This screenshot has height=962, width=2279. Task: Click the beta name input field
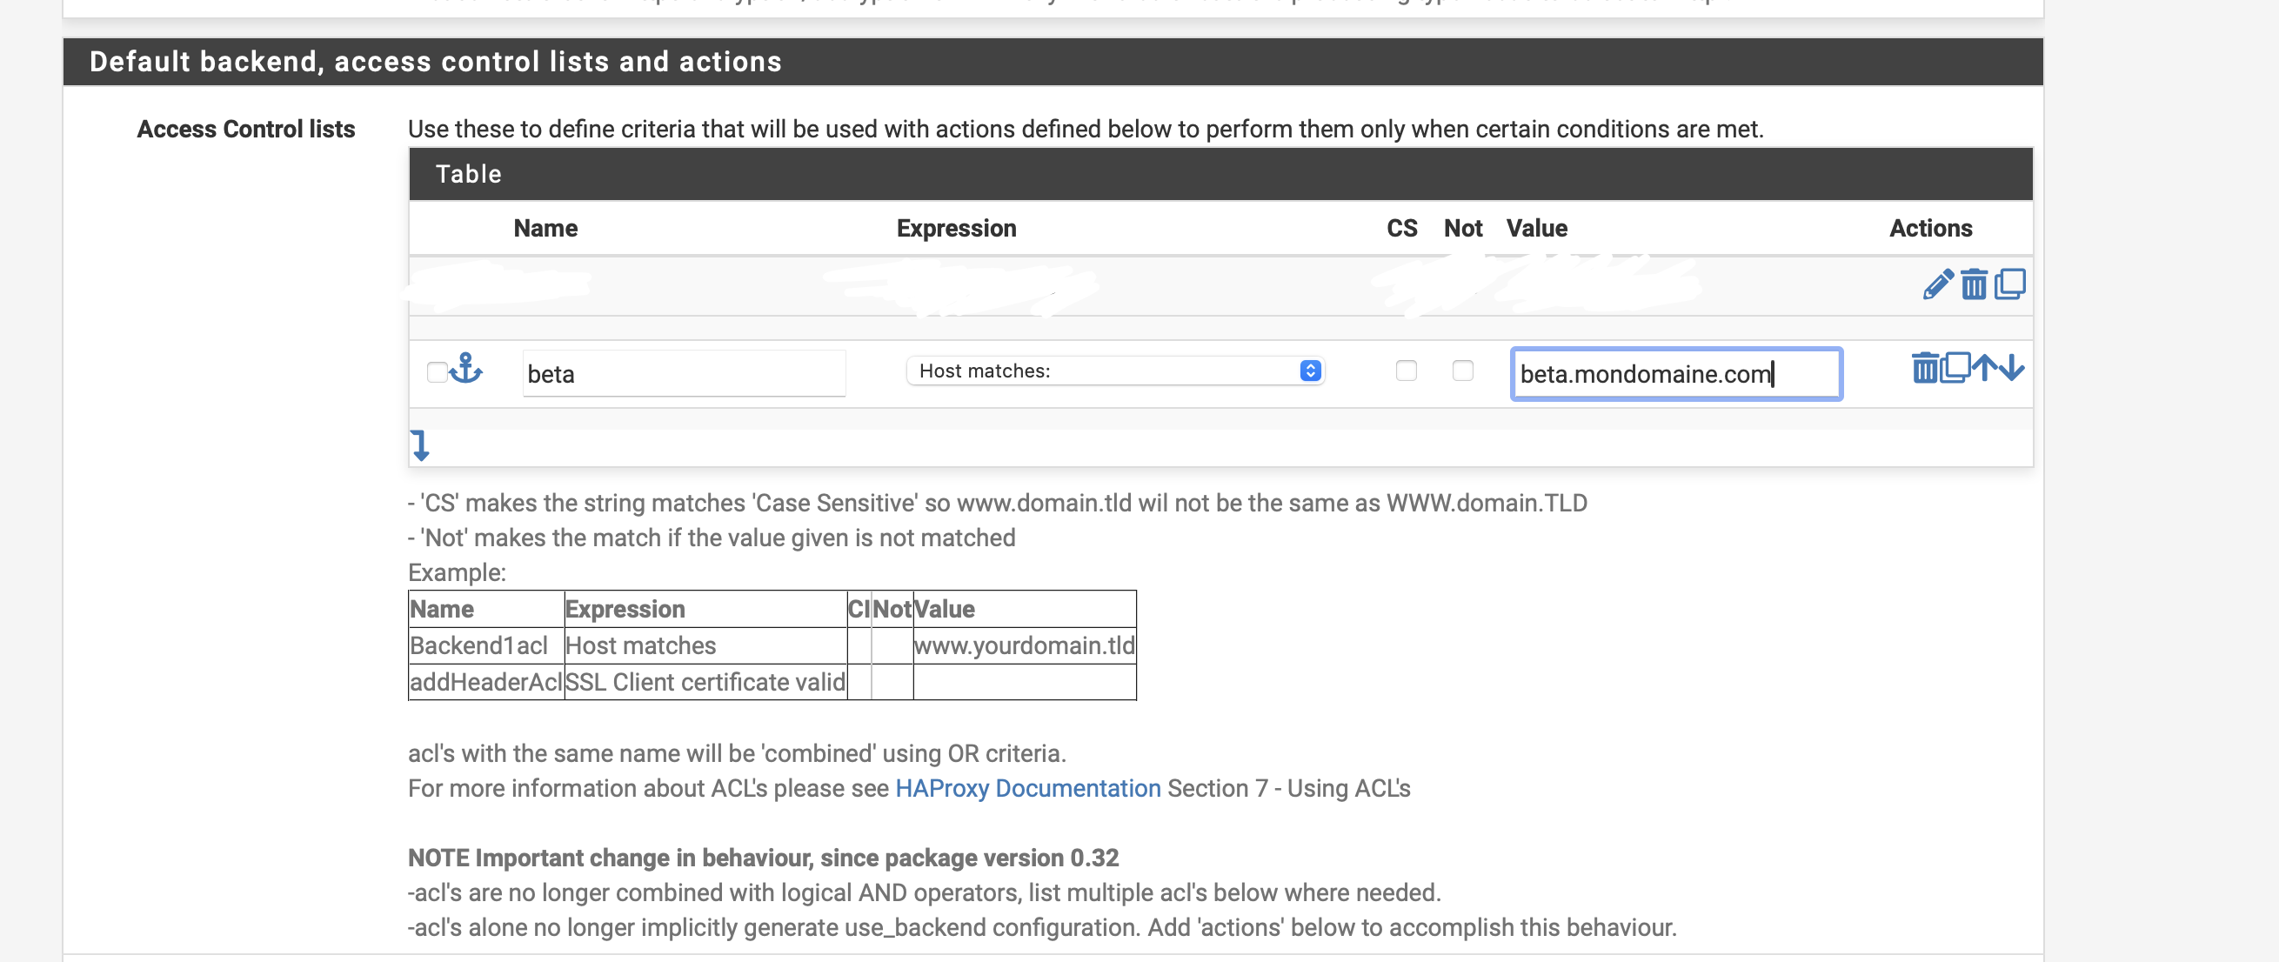click(x=683, y=373)
